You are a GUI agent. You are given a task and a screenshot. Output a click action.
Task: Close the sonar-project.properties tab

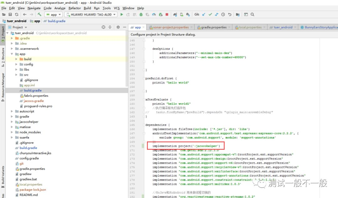(192, 27)
